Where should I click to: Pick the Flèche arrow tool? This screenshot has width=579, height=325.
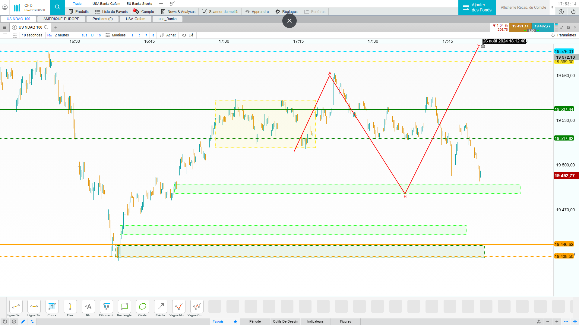160,307
